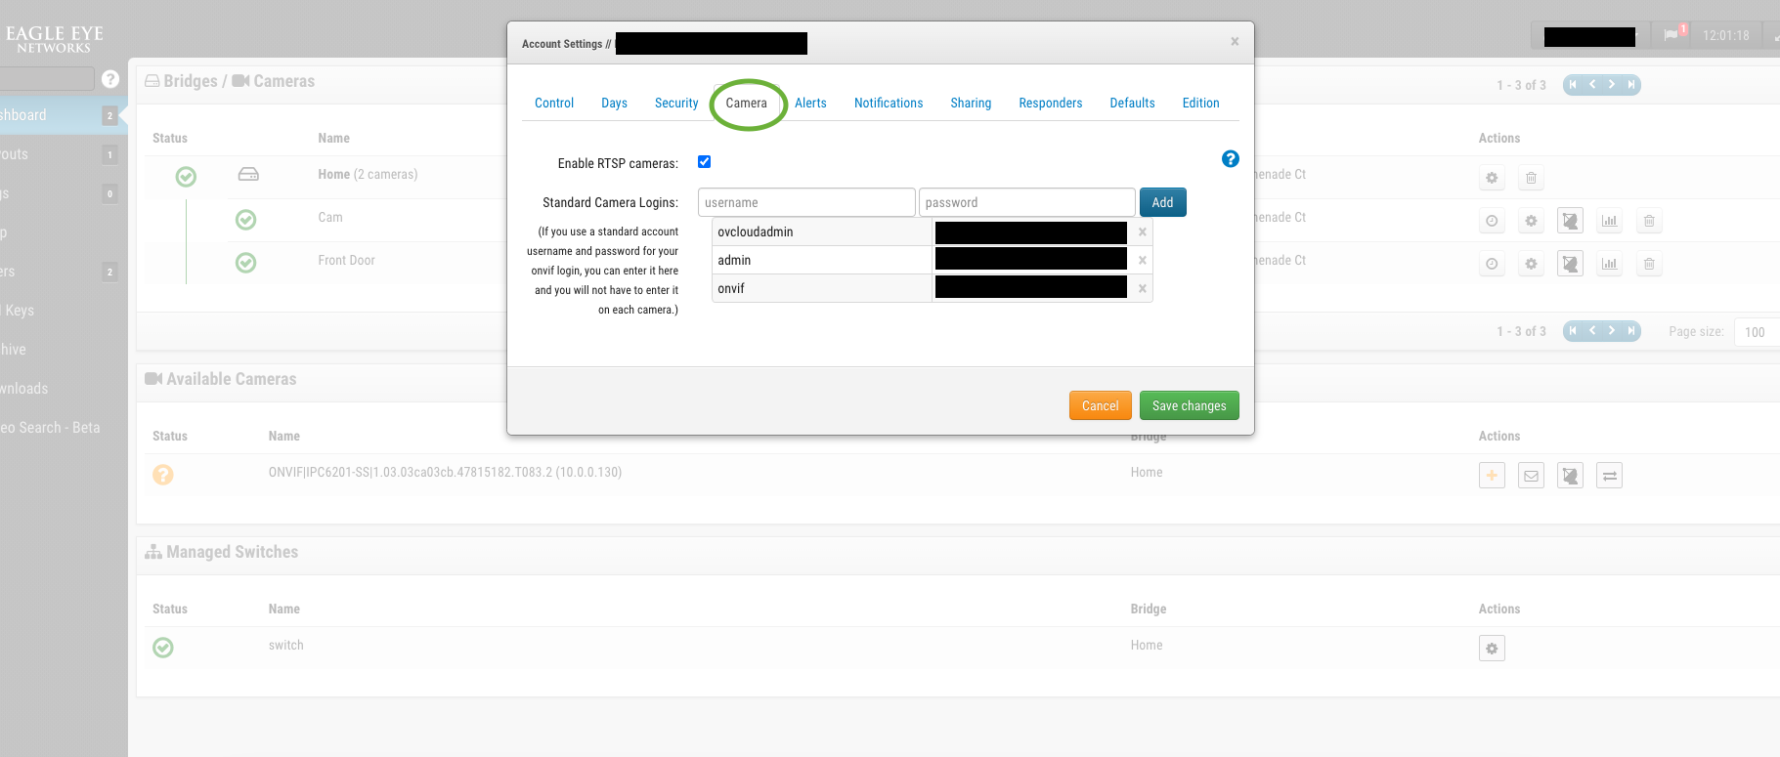Go to the Notifications tab
Image resolution: width=1780 pixels, height=757 pixels.
pos(889,103)
